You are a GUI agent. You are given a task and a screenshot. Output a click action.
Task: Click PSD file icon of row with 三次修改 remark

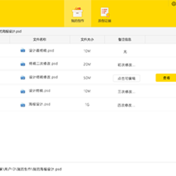22,91
